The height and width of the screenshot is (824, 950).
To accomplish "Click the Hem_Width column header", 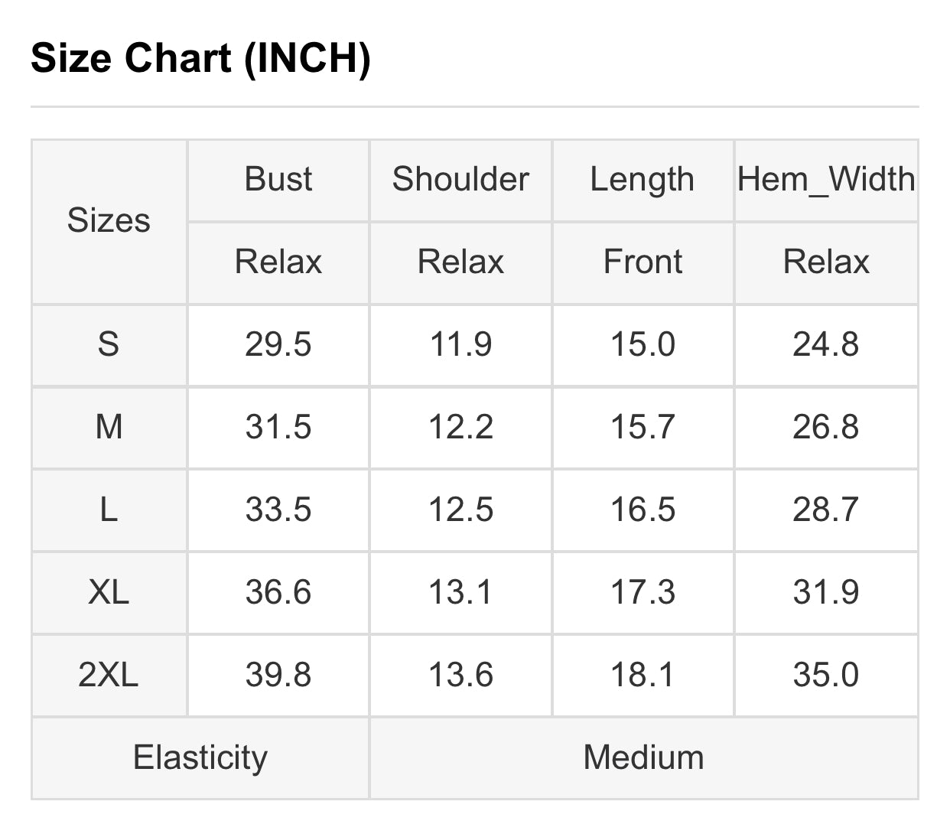I will (826, 179).
